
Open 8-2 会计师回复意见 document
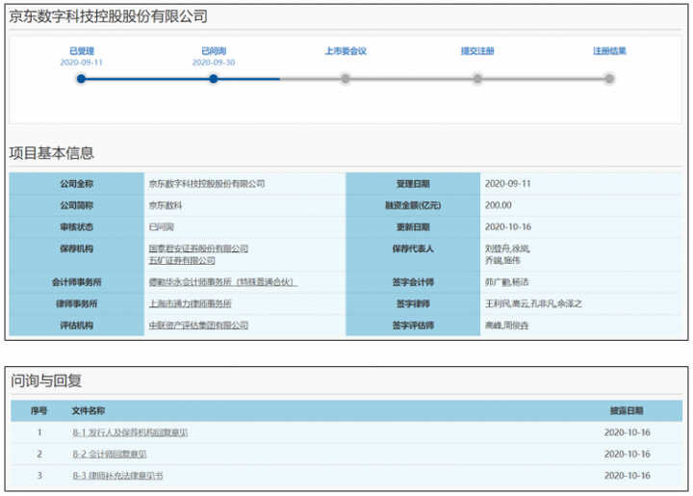tap(109, 454)
